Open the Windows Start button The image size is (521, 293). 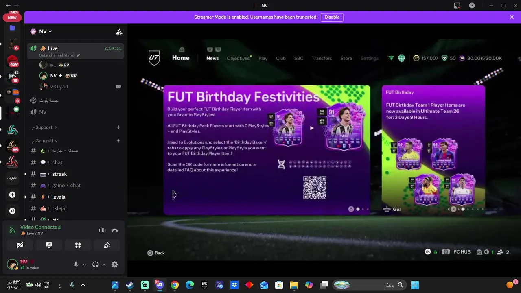(x=415, y=285)
